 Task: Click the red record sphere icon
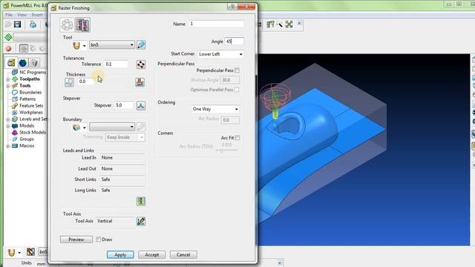pyautogui.click(x=8, y=48)
